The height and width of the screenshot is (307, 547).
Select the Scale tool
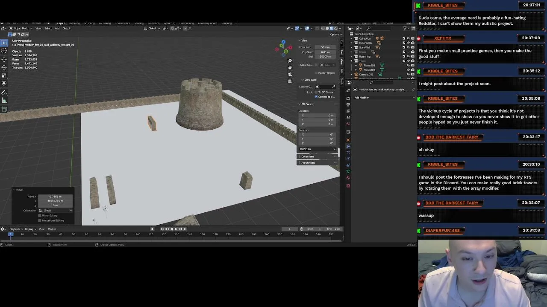point(4,75)
